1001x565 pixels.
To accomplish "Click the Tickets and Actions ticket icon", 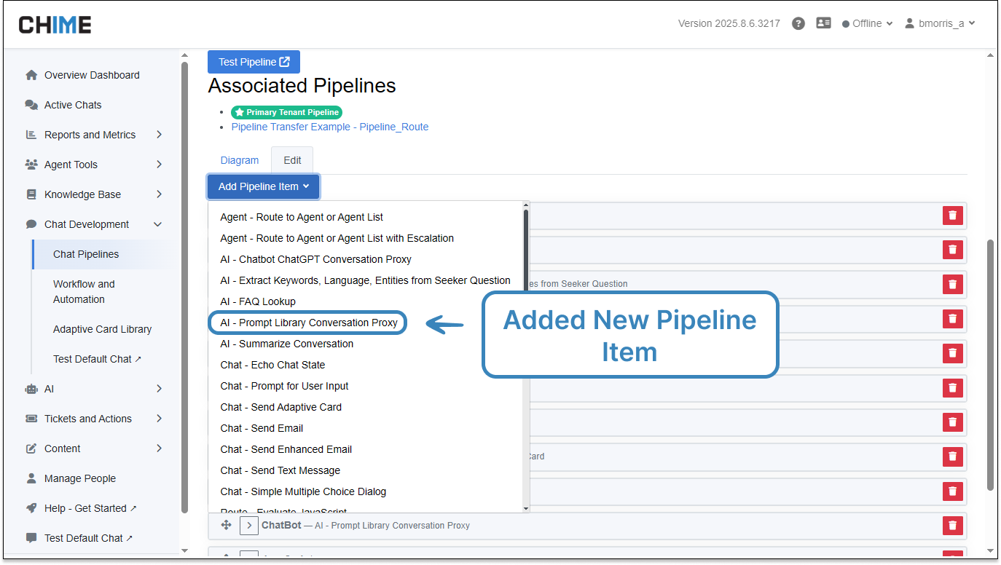I will tap(31, 419).
